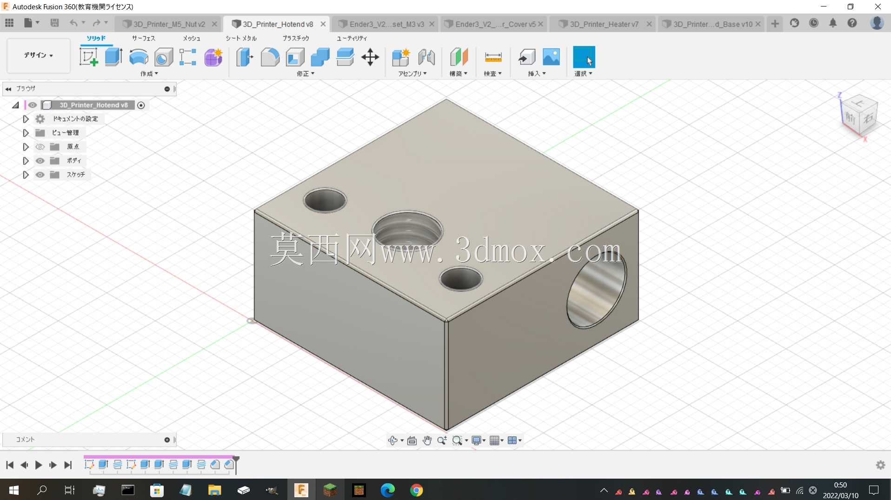Add a new design tab with plus
The image size is (891, 500).
[x=775, y=24]
